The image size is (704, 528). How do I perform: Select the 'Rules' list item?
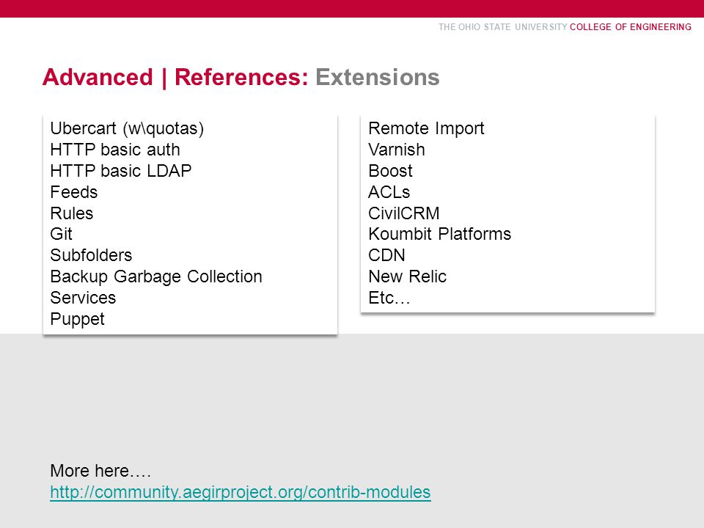point(72,213)
